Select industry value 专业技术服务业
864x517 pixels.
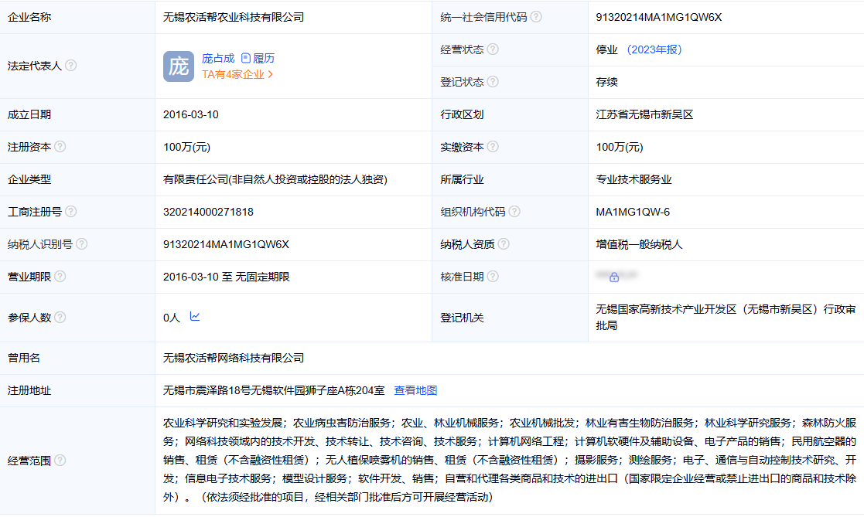633,179
